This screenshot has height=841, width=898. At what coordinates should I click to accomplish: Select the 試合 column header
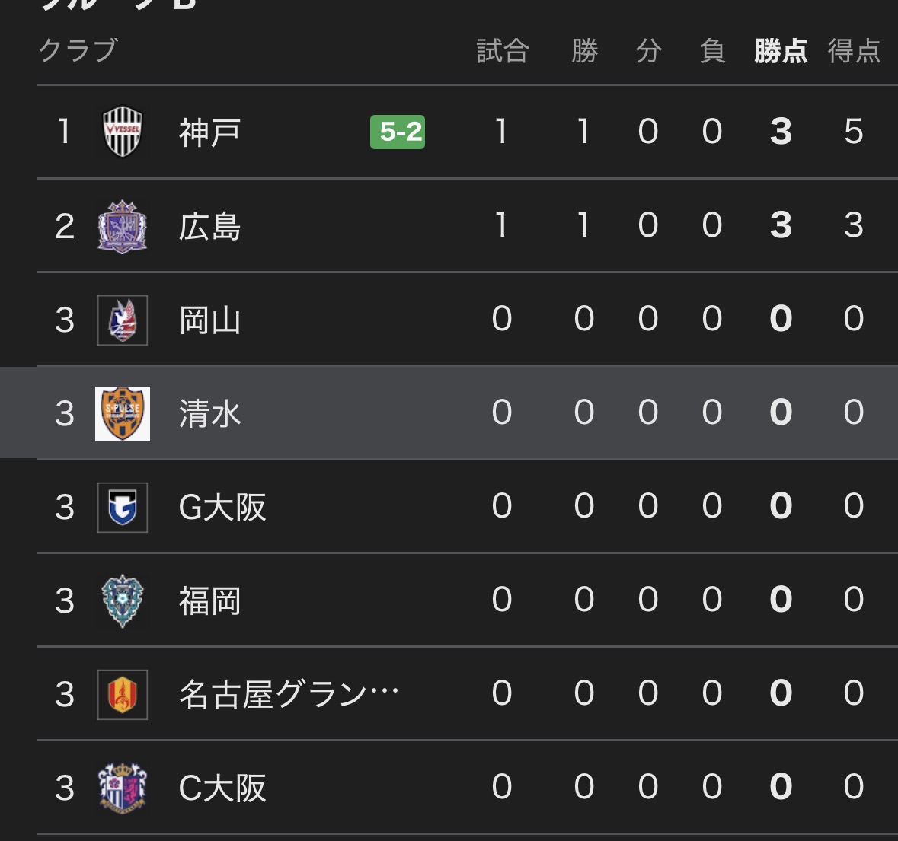[x=502, y=52]
